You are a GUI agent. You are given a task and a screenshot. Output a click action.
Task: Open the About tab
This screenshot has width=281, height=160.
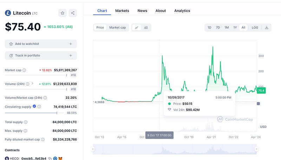point(161,11)
